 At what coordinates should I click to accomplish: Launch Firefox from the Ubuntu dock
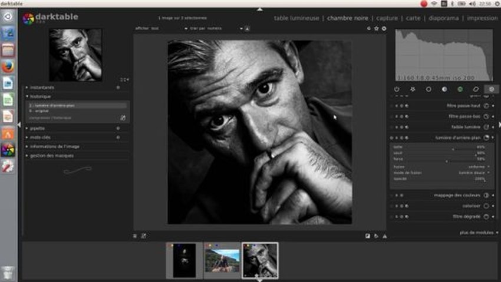(8, 67)
